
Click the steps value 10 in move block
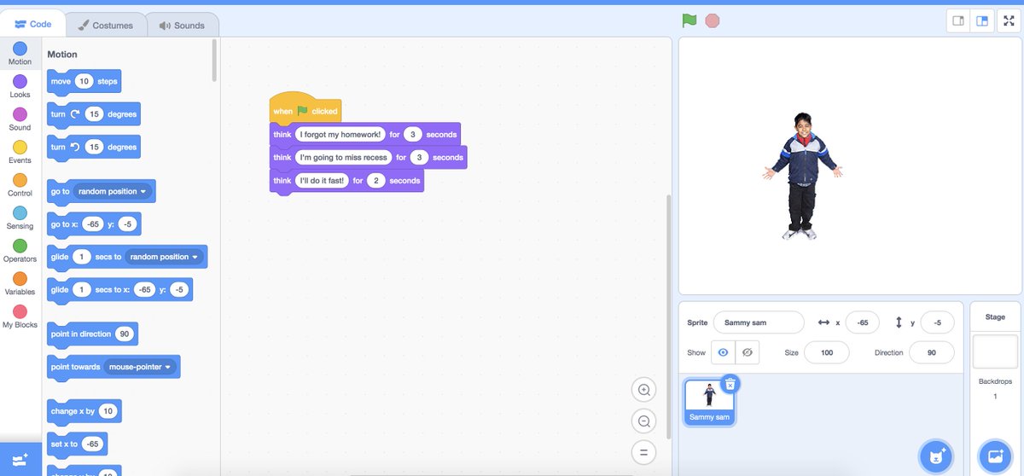83,82
